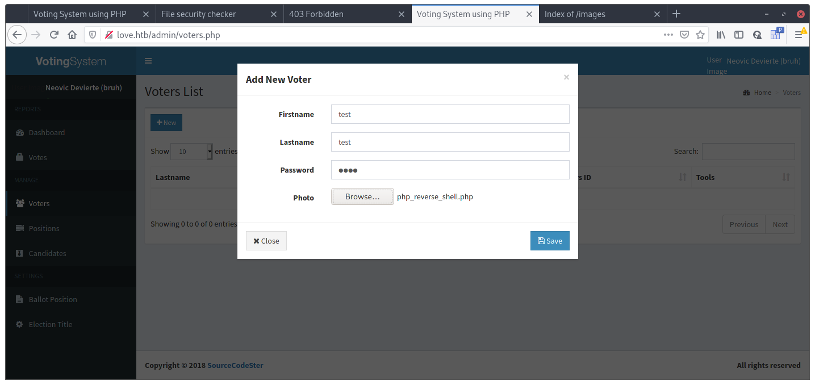Close the Add New Voter dialog
This screenshot has width=815, height=385.
266,241
